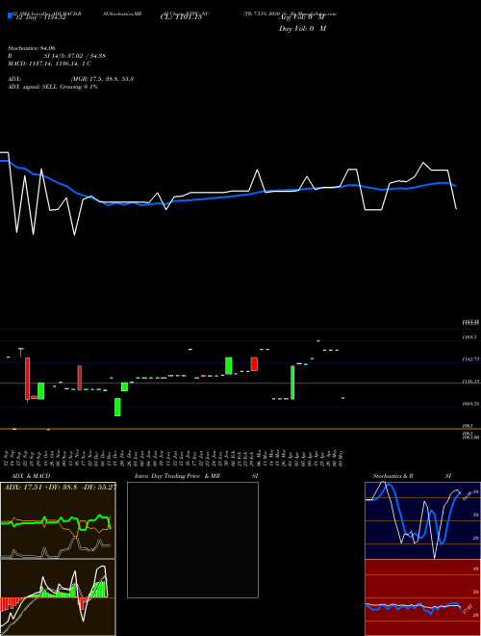The width and height of the screenshot is (481, 636).
Task: Select the '12 Day = 1134.32' label
Action: point(40,17)
